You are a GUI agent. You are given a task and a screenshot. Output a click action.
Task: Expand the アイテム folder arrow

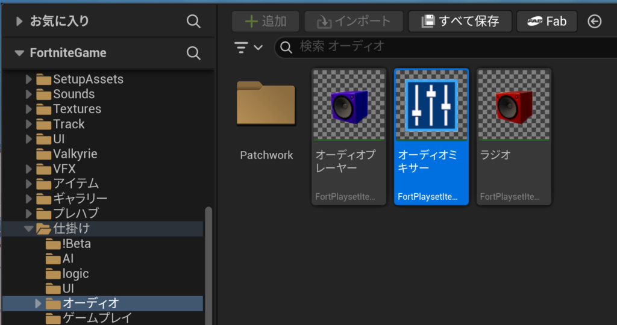pyautogui.click(x=28, y=184)
